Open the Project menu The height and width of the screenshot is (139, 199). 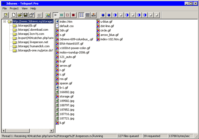coord(14,8)
